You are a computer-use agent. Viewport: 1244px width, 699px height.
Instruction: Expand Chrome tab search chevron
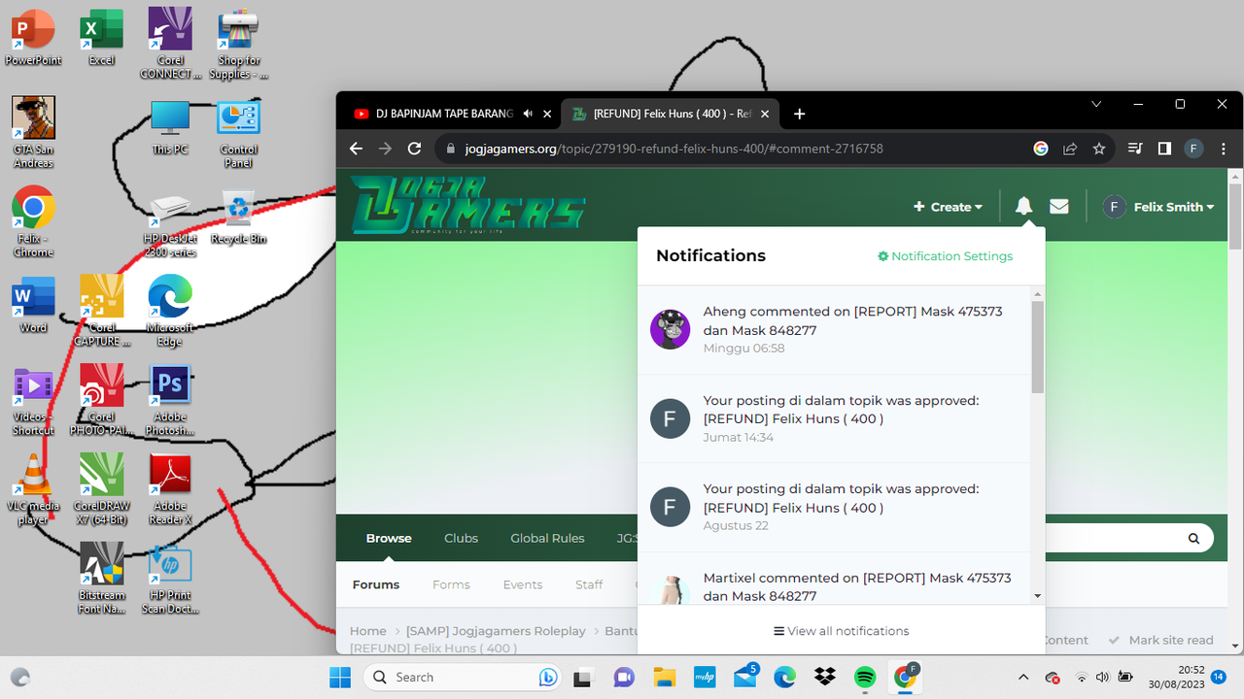point(1096,104)
